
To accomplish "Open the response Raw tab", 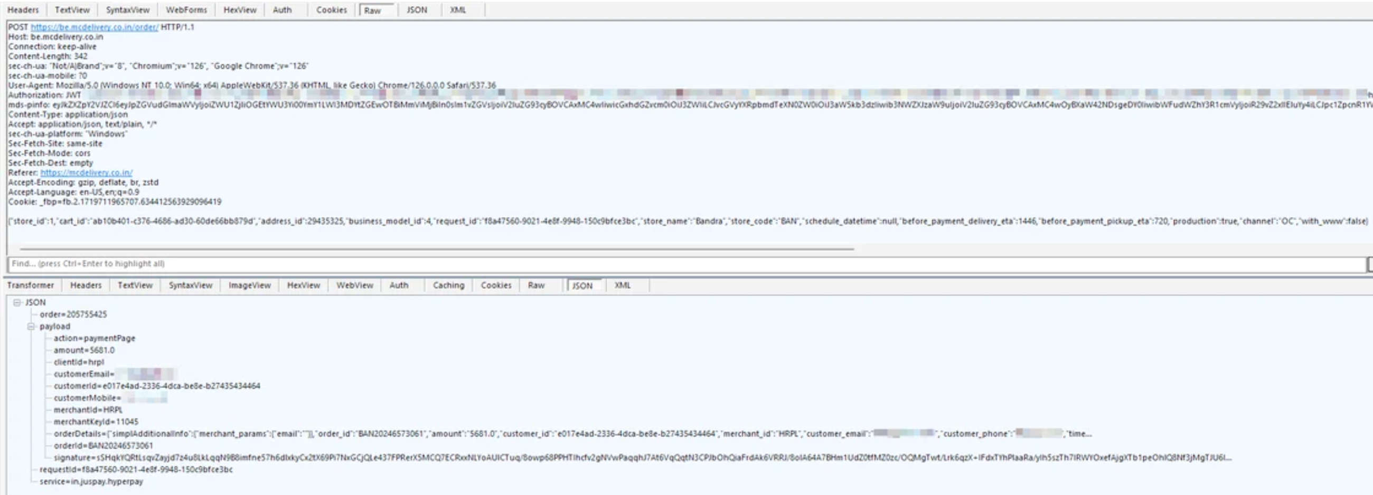I will 536,285.
